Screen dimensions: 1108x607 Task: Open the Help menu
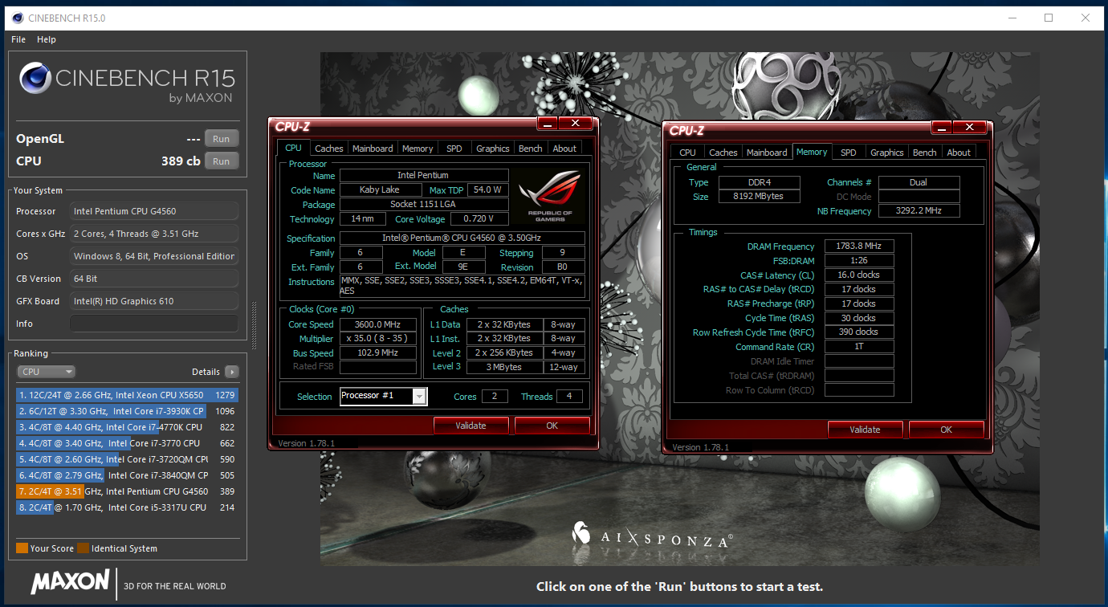pyautogui.click(x=47, y=39)
